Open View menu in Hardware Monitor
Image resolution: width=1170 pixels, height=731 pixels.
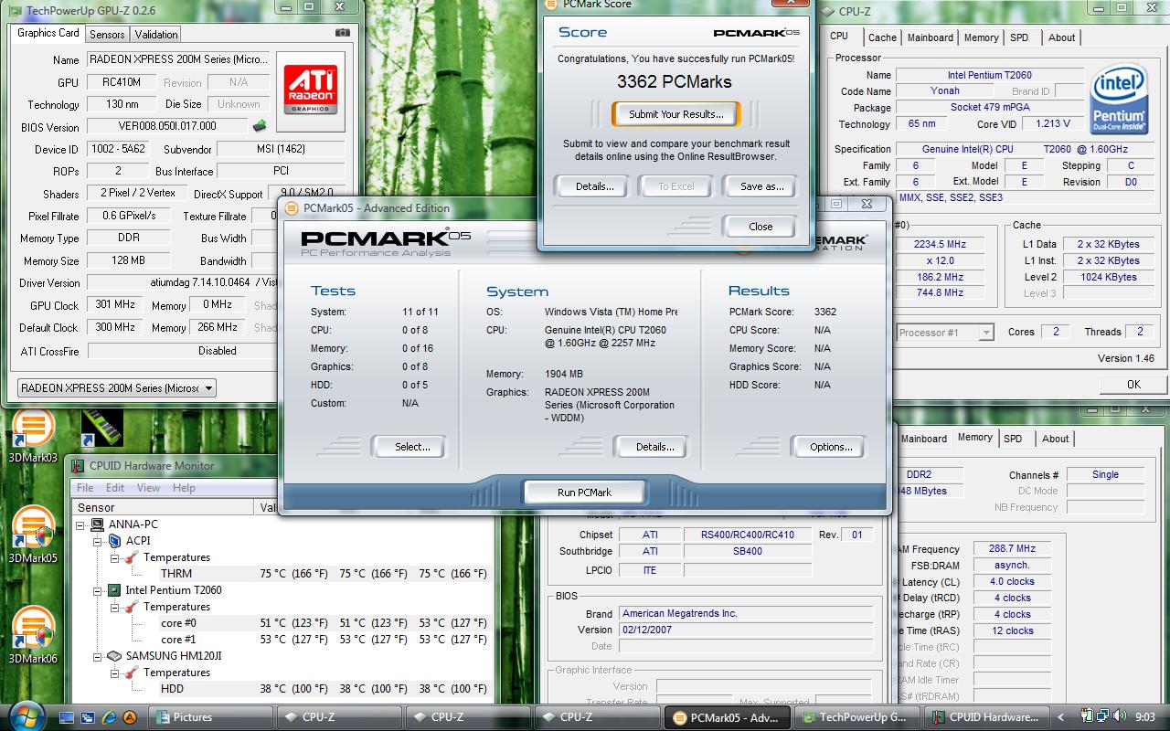click(x=149, y=488)
